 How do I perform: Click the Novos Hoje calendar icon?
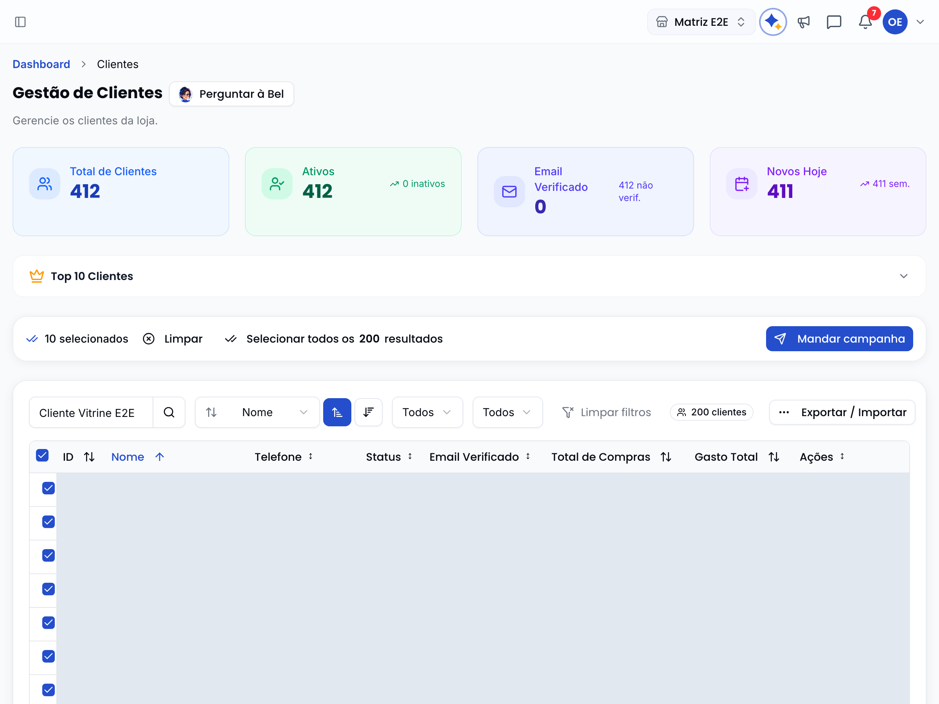pos(741,184)
